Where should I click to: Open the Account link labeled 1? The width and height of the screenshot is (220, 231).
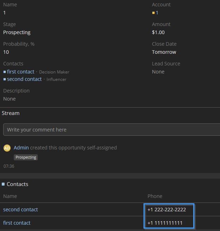[157, 13]
